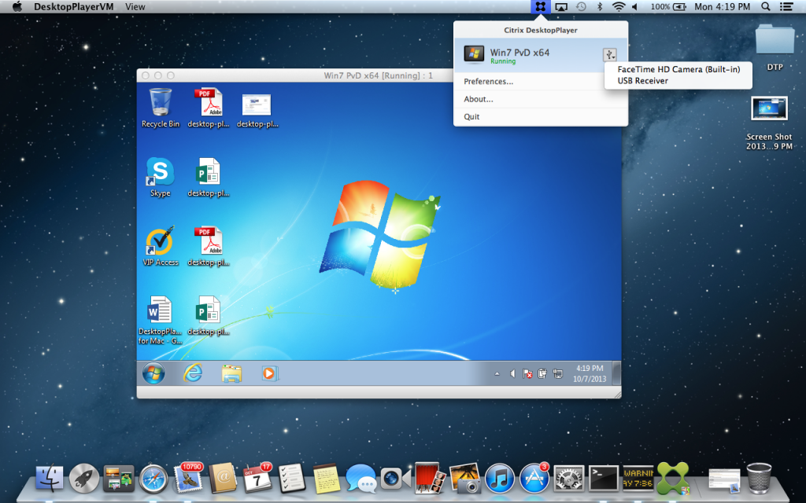This screenshot has width=806, height=503.
Task: Open Reminders checklist app in the Dock
Action: [x=292, y=479]
